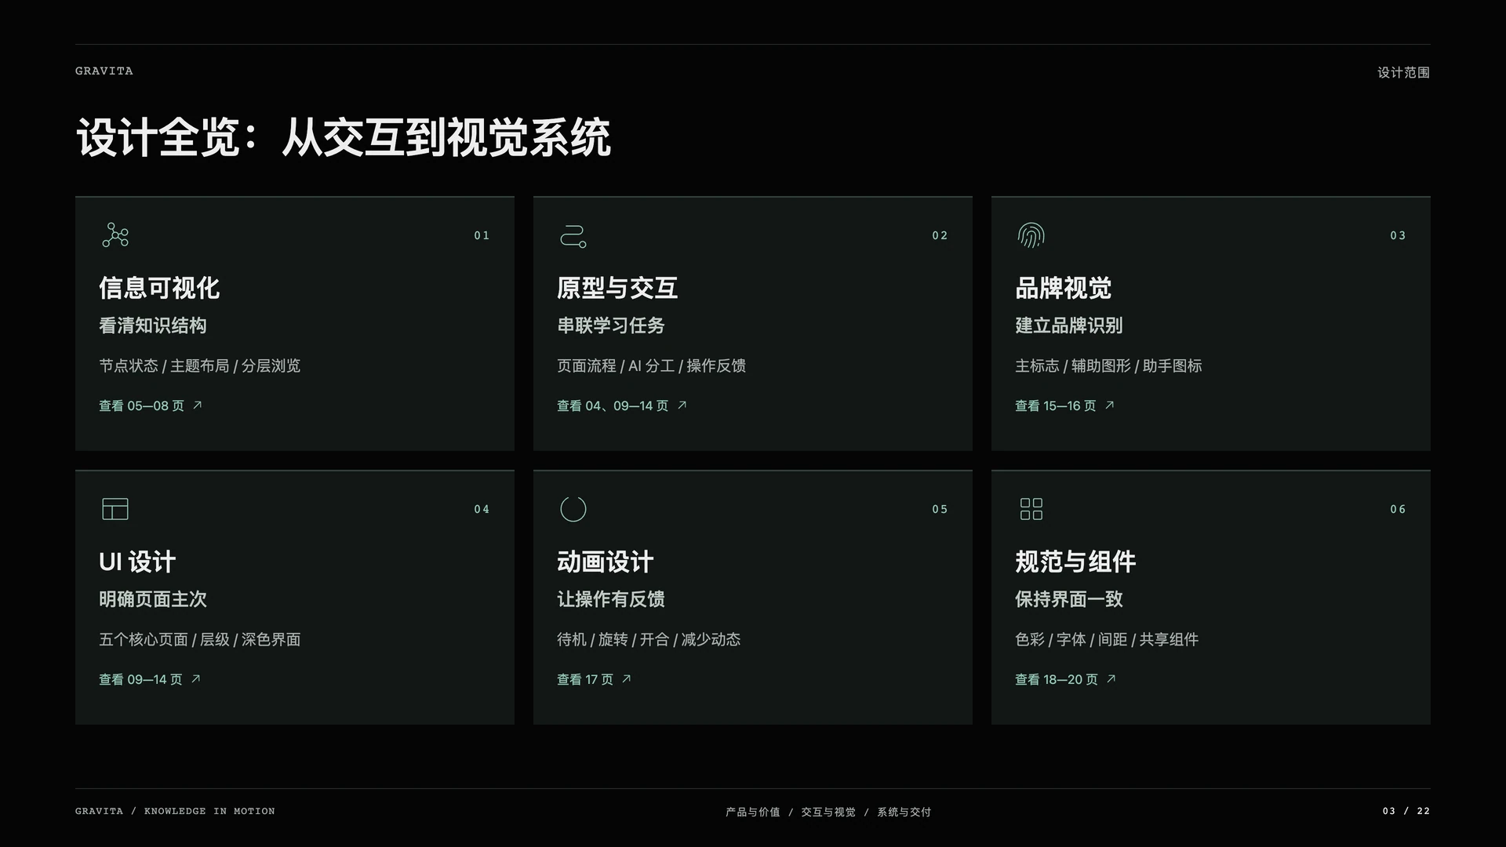Select 交互与视觉 in the footer navigation

coord(828,812)
